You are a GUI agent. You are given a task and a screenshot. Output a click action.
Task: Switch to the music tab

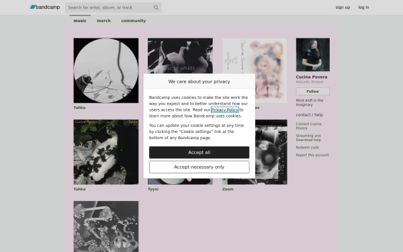(80, 21)
